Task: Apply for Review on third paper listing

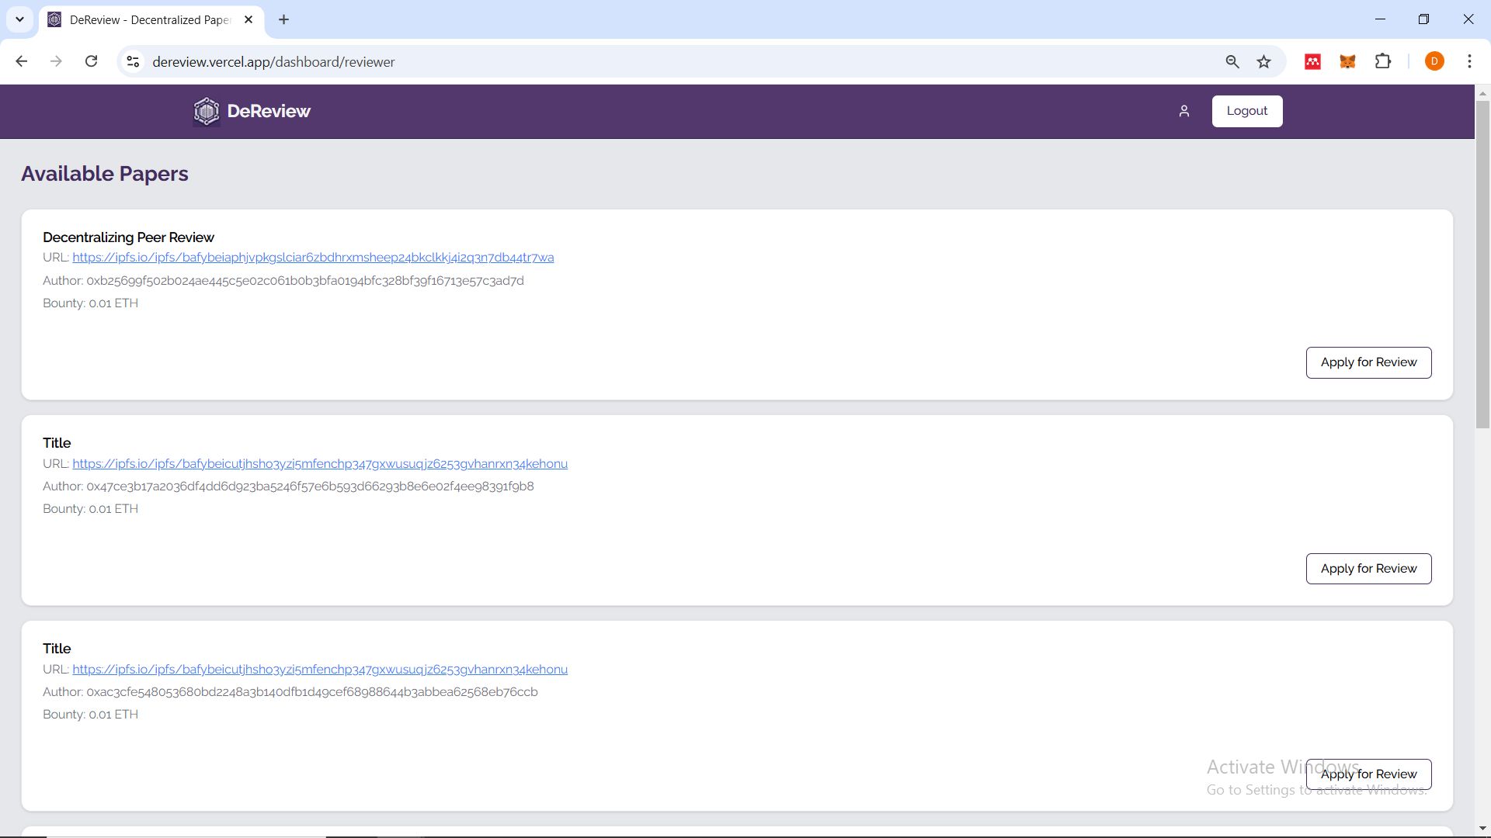Action: 1368,774
